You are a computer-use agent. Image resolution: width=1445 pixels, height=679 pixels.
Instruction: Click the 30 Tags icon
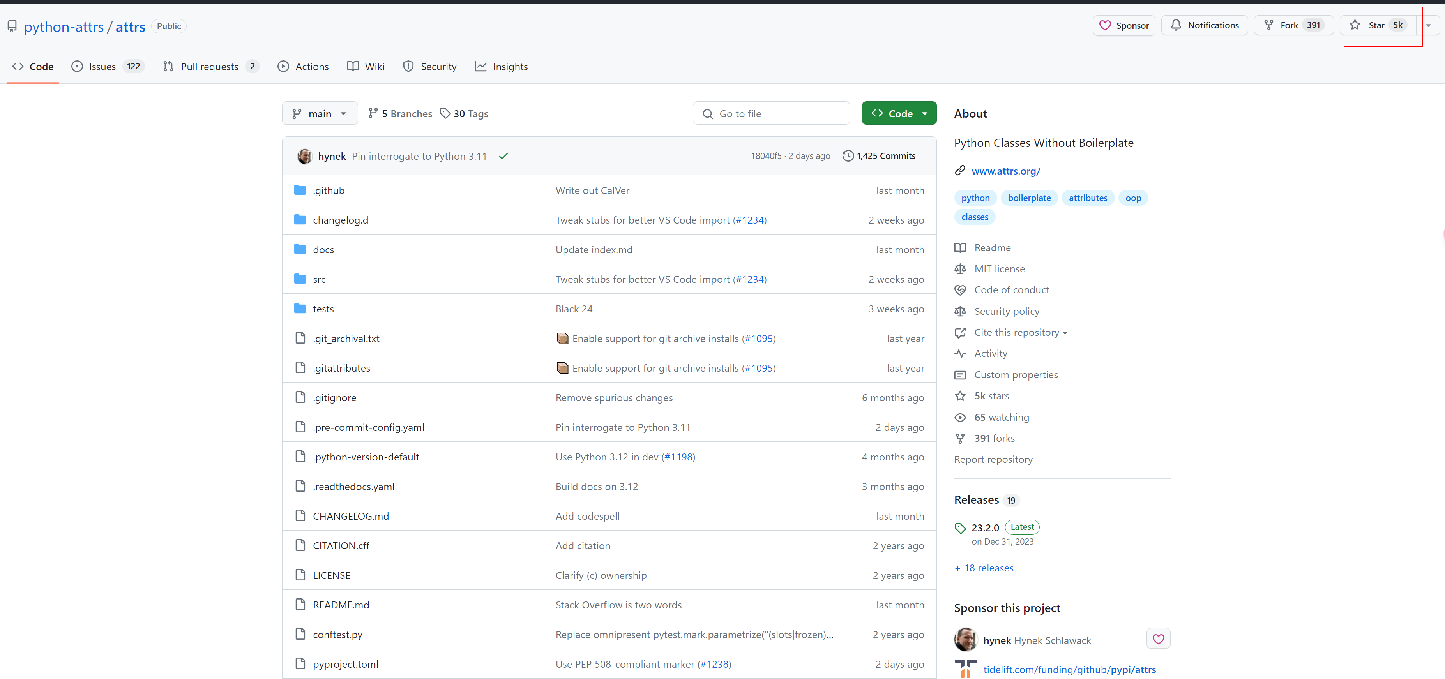445,114
